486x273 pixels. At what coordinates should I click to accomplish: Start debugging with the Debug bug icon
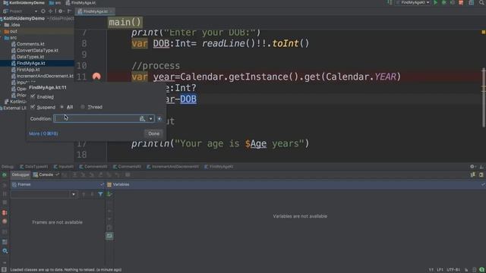tap(443, 3)
